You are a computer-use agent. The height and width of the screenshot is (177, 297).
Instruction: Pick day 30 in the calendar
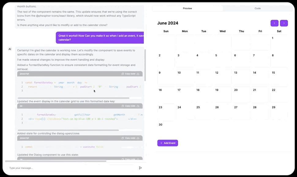click(x=166, y=128)
